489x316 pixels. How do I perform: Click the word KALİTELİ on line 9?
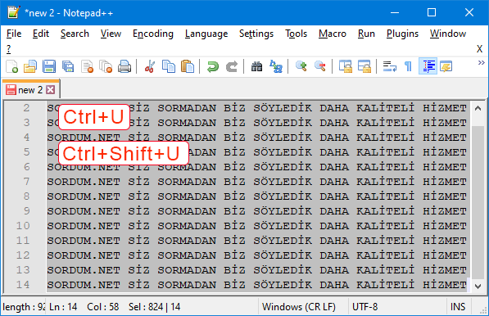click(386, 210)
